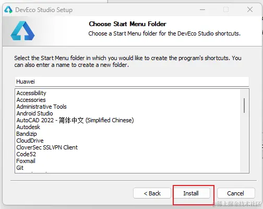Select Foxmail in the folder list
The width and height of the screenshot is (263, 209).
pos(26,161)
